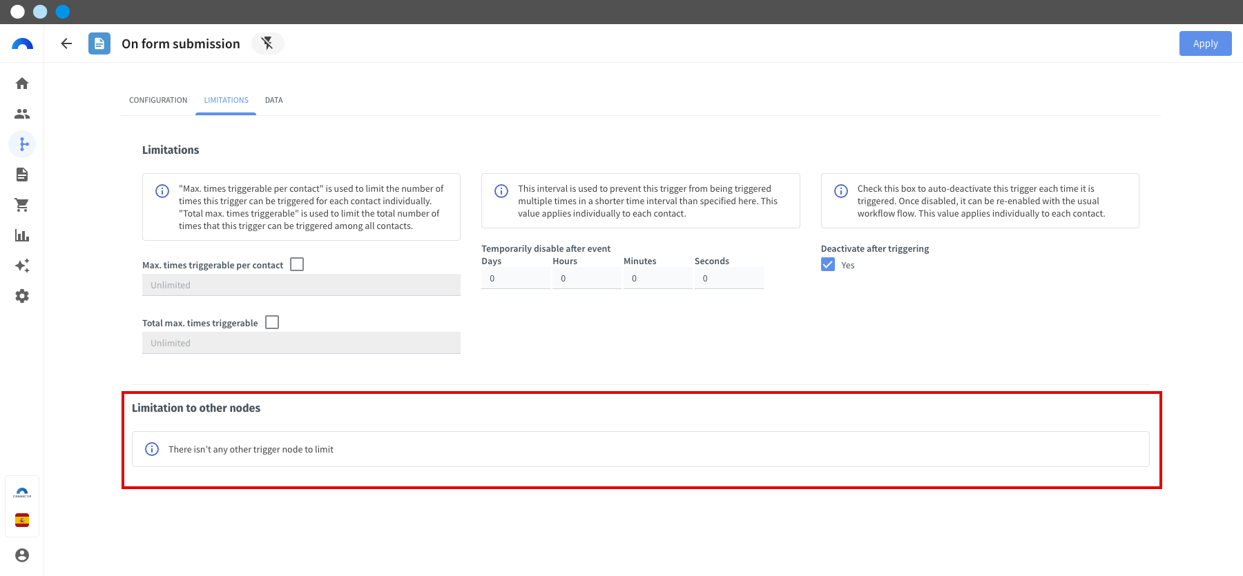The width and height of the screenshot is (1243, 576).
Task: Change language via Spanish flag icon
Action: coord(22,520)
